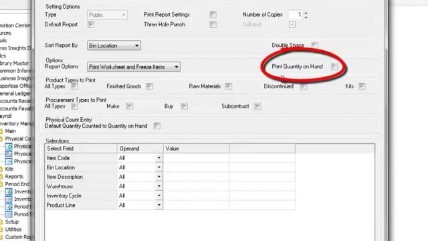Click the last Period task icon in sidebar

pos(9,214)
